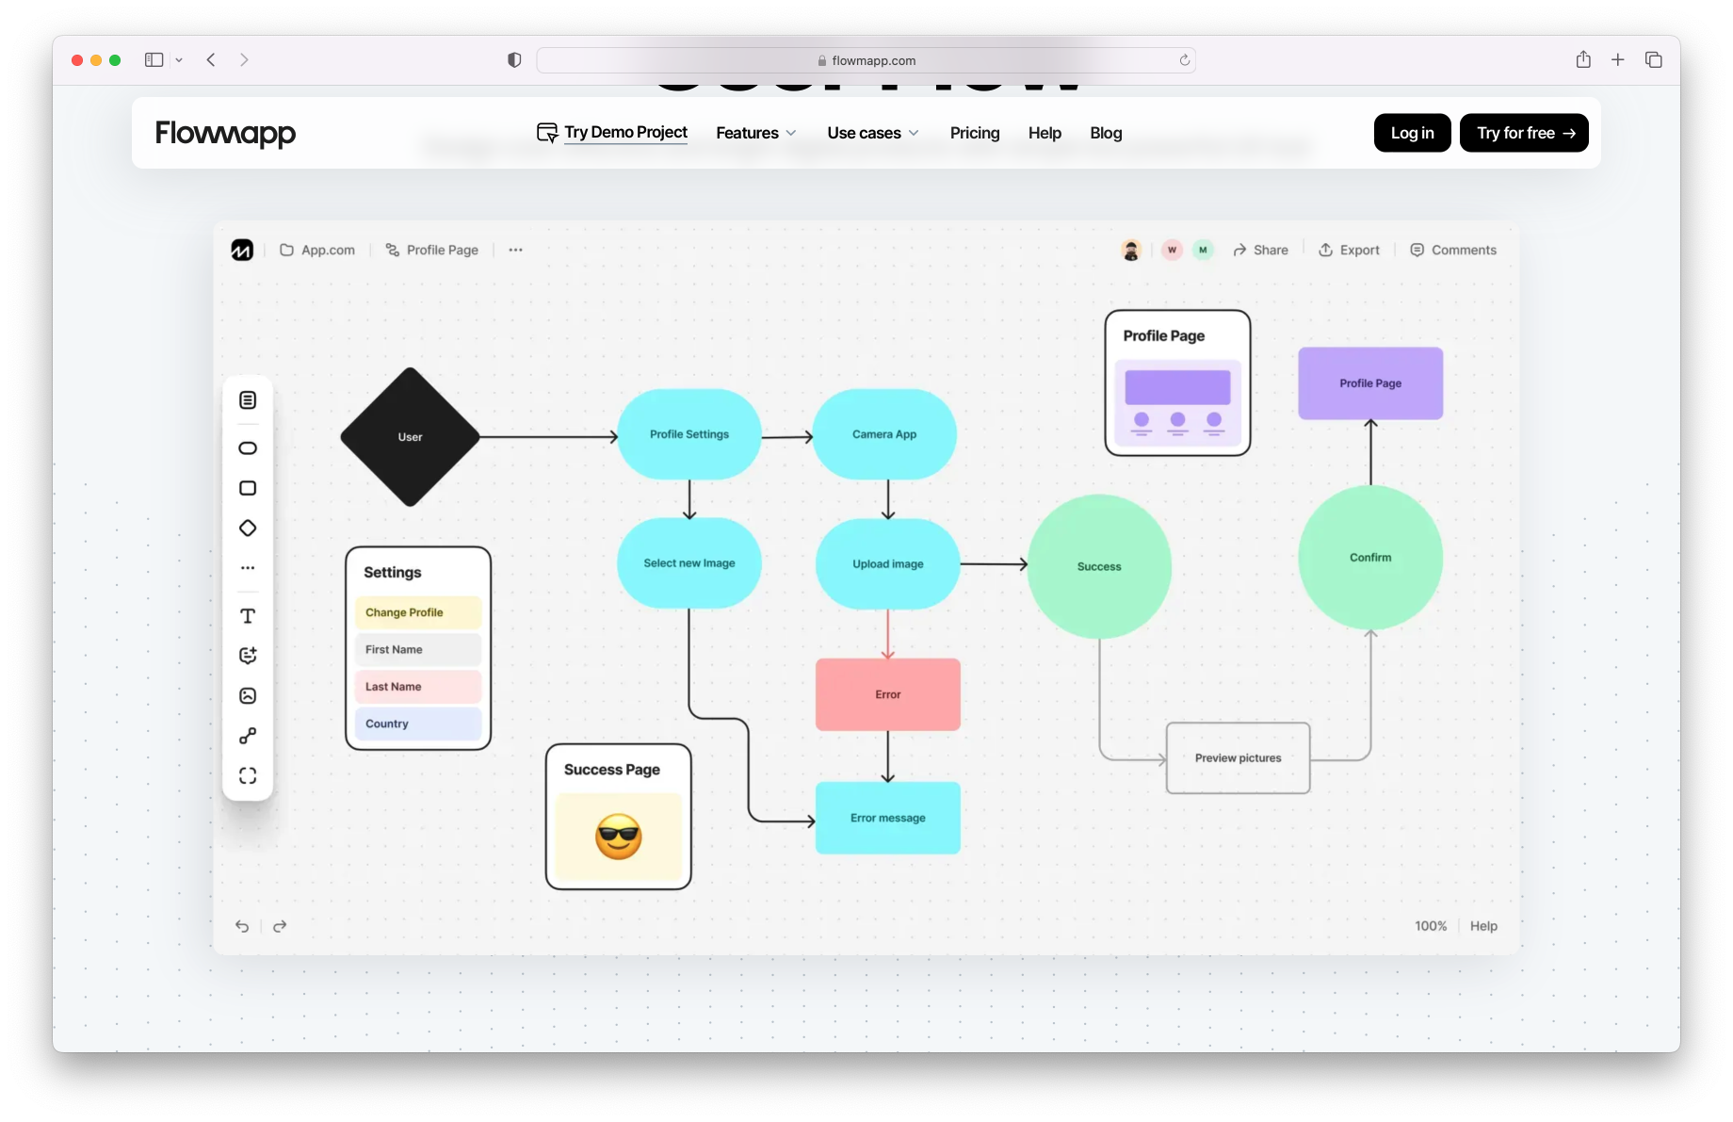Screen dimensions: 1733x1122
Task: Activate the Text tool
Action: point(248,616)
